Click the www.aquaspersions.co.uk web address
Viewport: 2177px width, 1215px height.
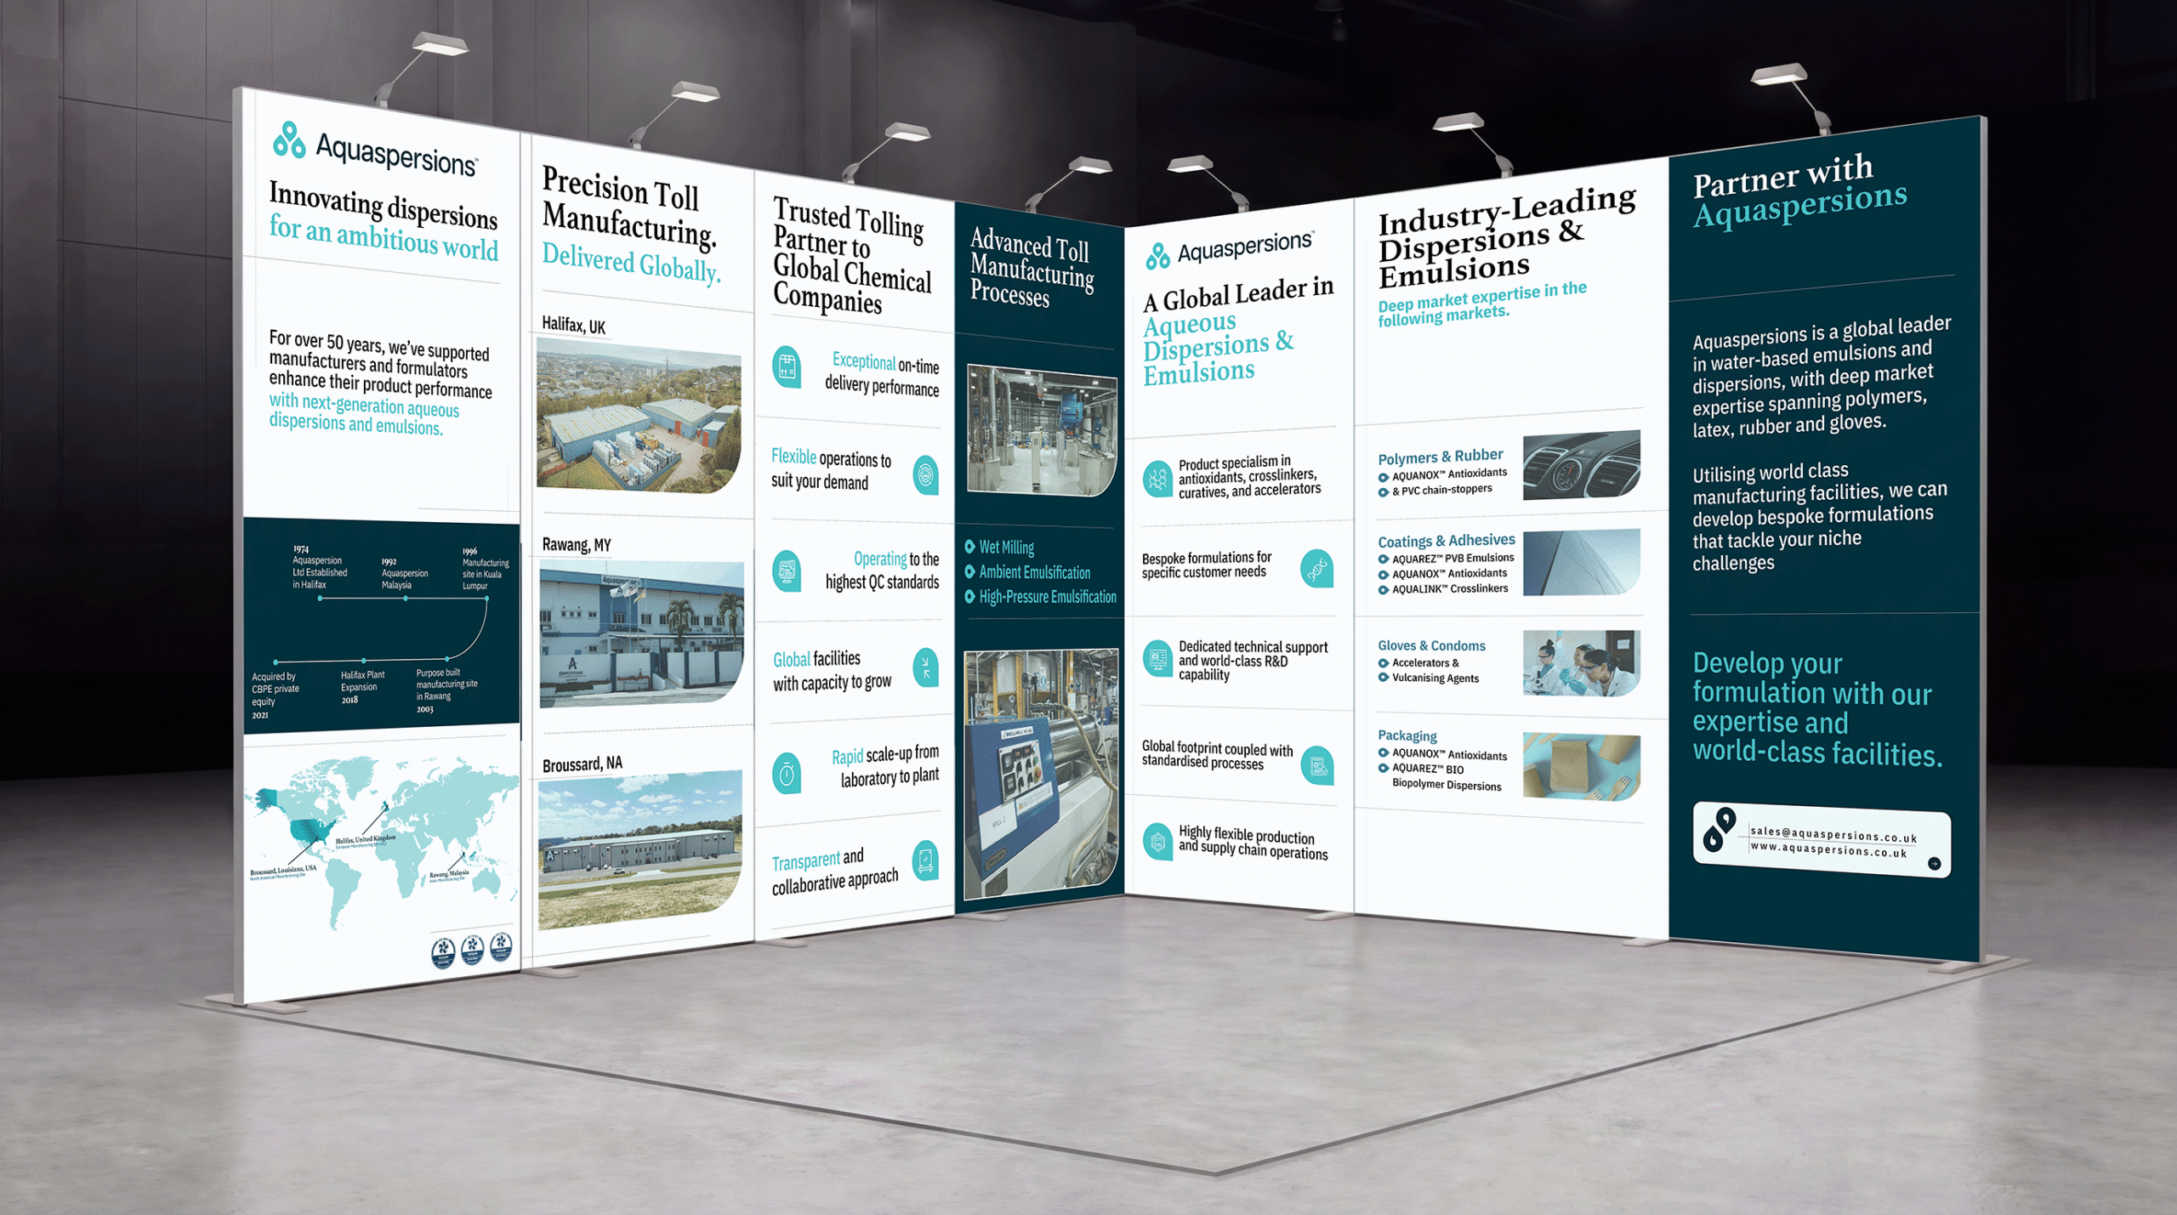1828,849
